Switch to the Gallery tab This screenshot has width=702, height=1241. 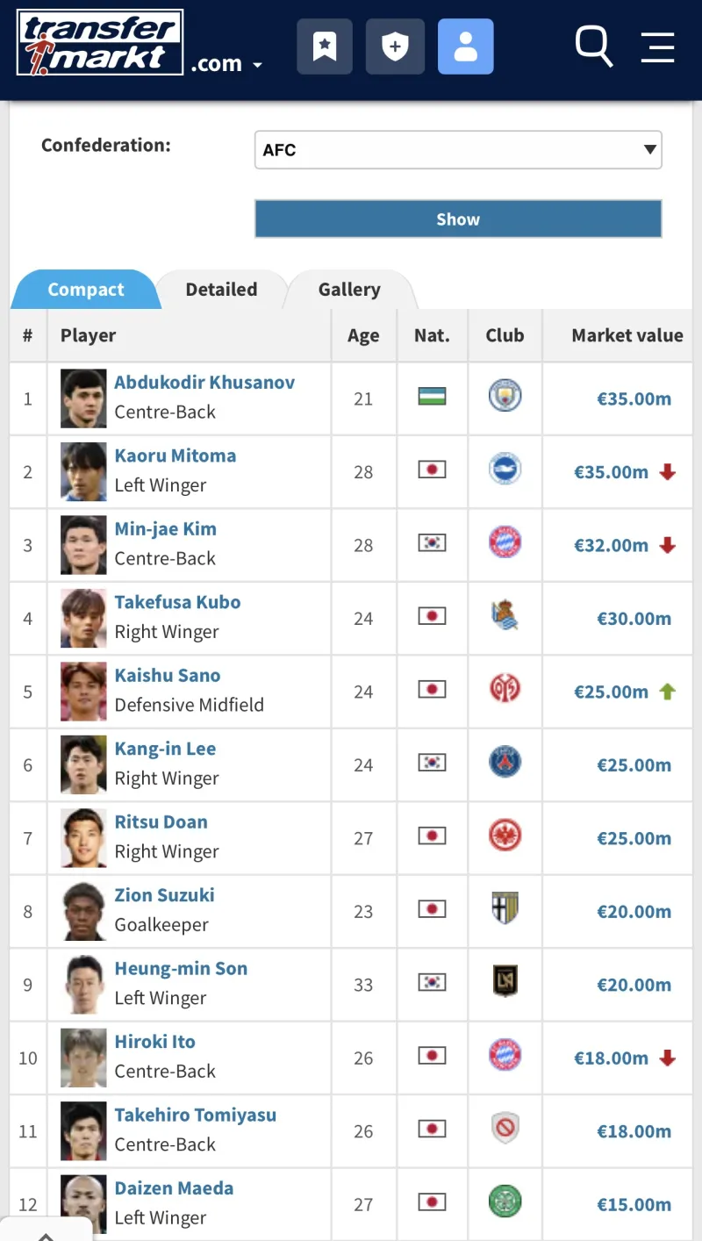coord(349,290)
